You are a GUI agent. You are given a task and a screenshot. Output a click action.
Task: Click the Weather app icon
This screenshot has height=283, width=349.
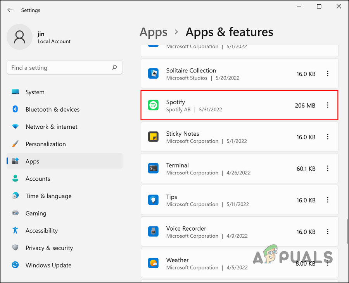(153, 263)
